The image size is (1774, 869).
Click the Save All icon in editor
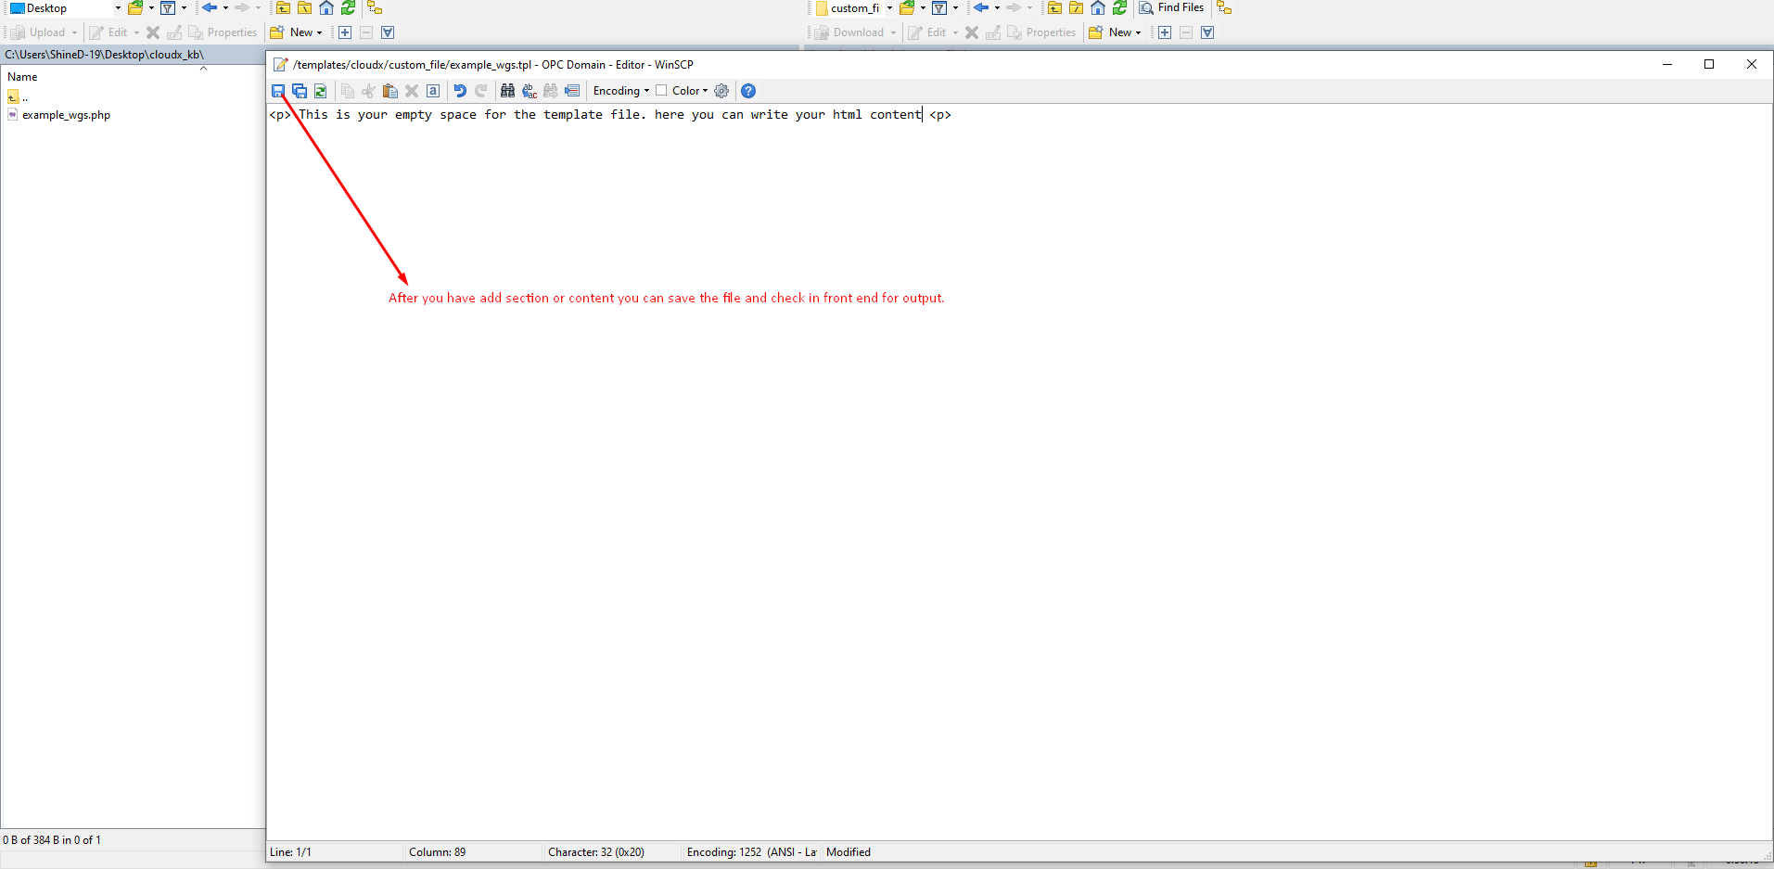300,91
